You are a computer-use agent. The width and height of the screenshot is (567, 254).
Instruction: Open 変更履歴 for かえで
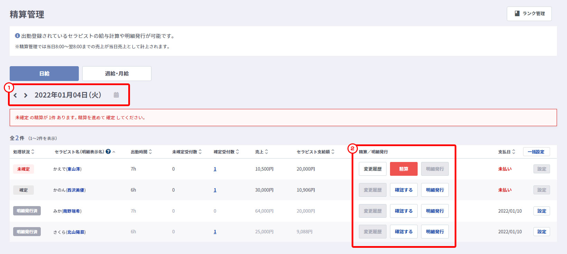372,169
